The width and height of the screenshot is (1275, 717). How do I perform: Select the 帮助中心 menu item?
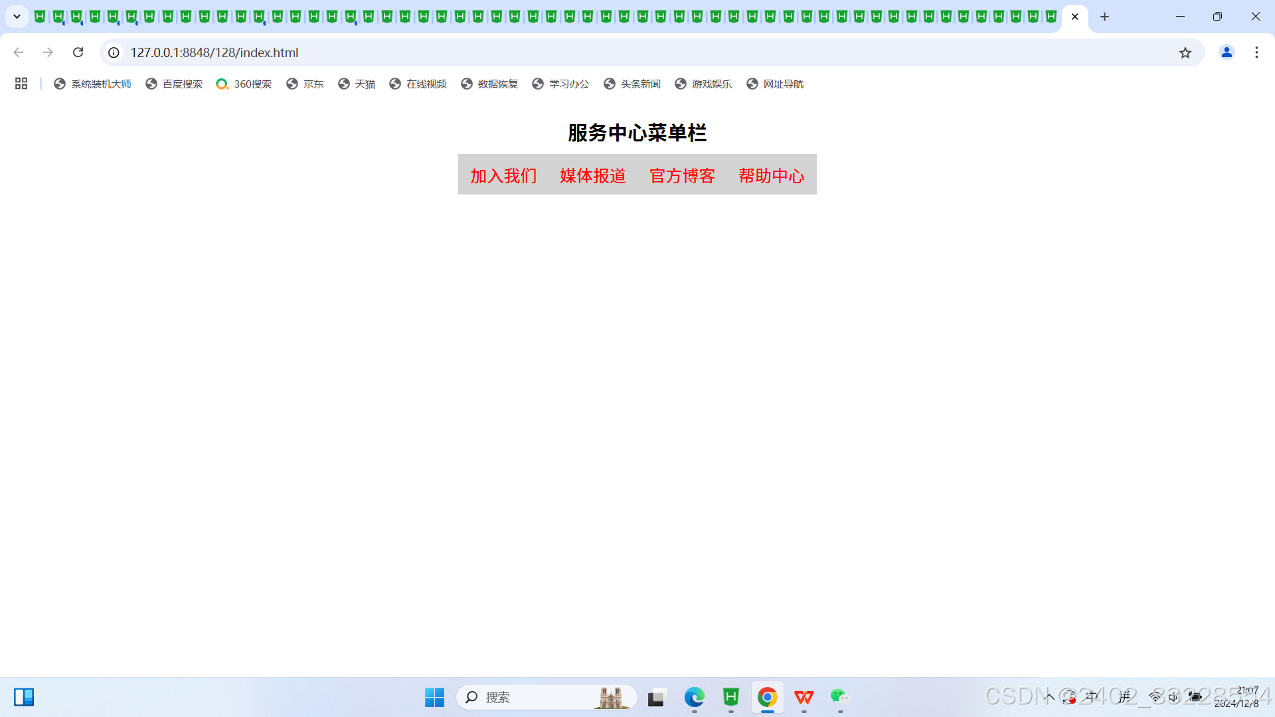pyautogui.click(x=772, y=175)
